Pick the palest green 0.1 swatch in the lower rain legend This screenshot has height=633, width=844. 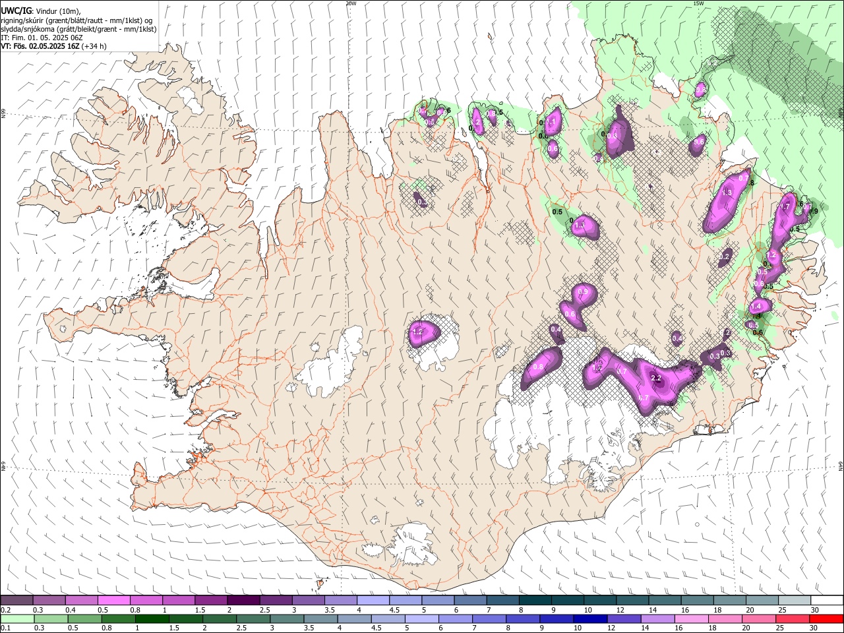point(17,618)
